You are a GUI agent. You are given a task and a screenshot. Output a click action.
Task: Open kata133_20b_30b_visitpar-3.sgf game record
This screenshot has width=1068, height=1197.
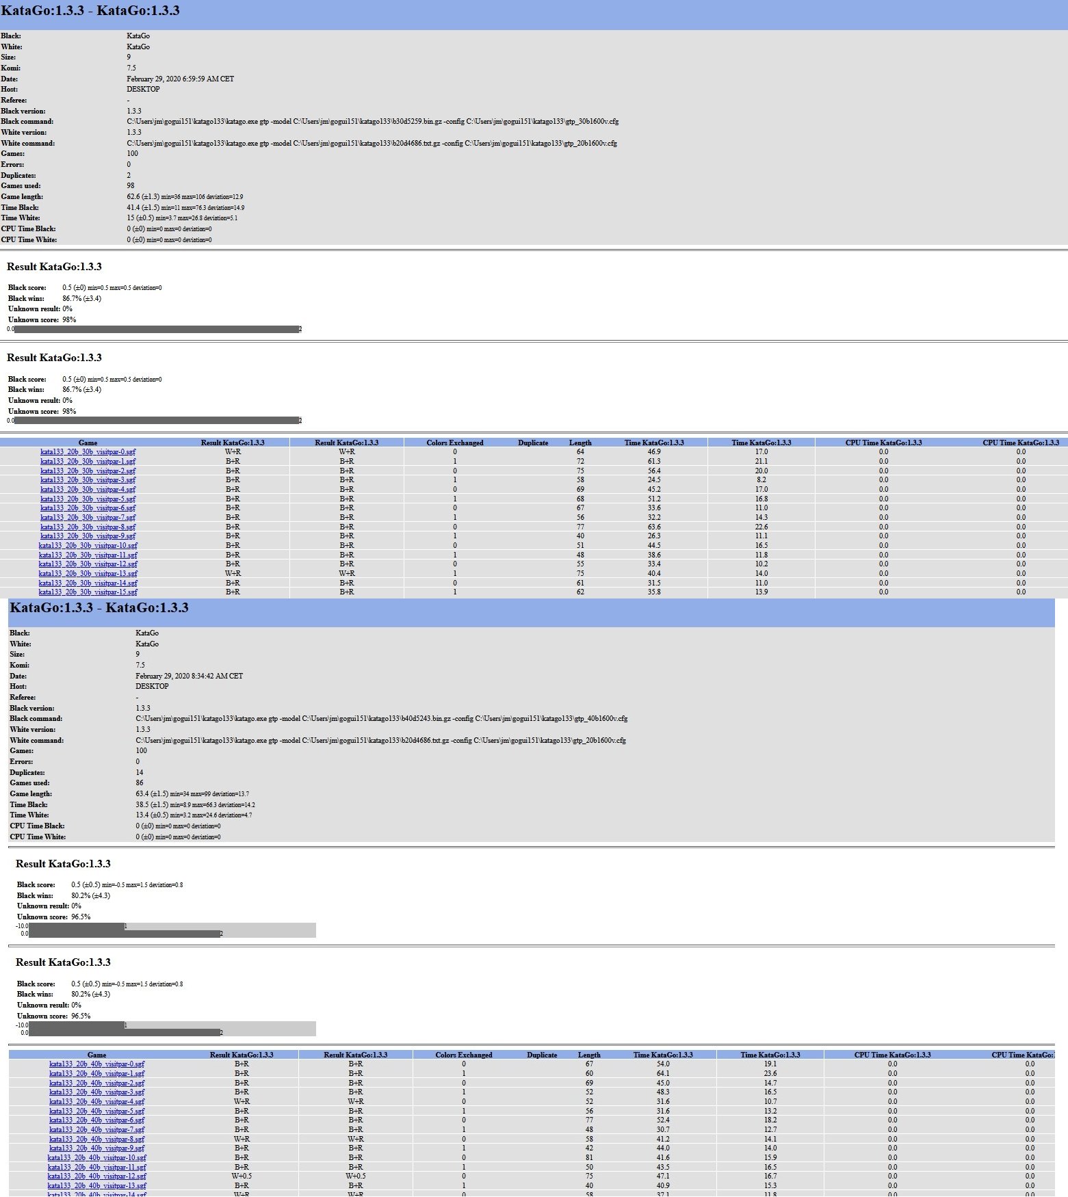88,480
